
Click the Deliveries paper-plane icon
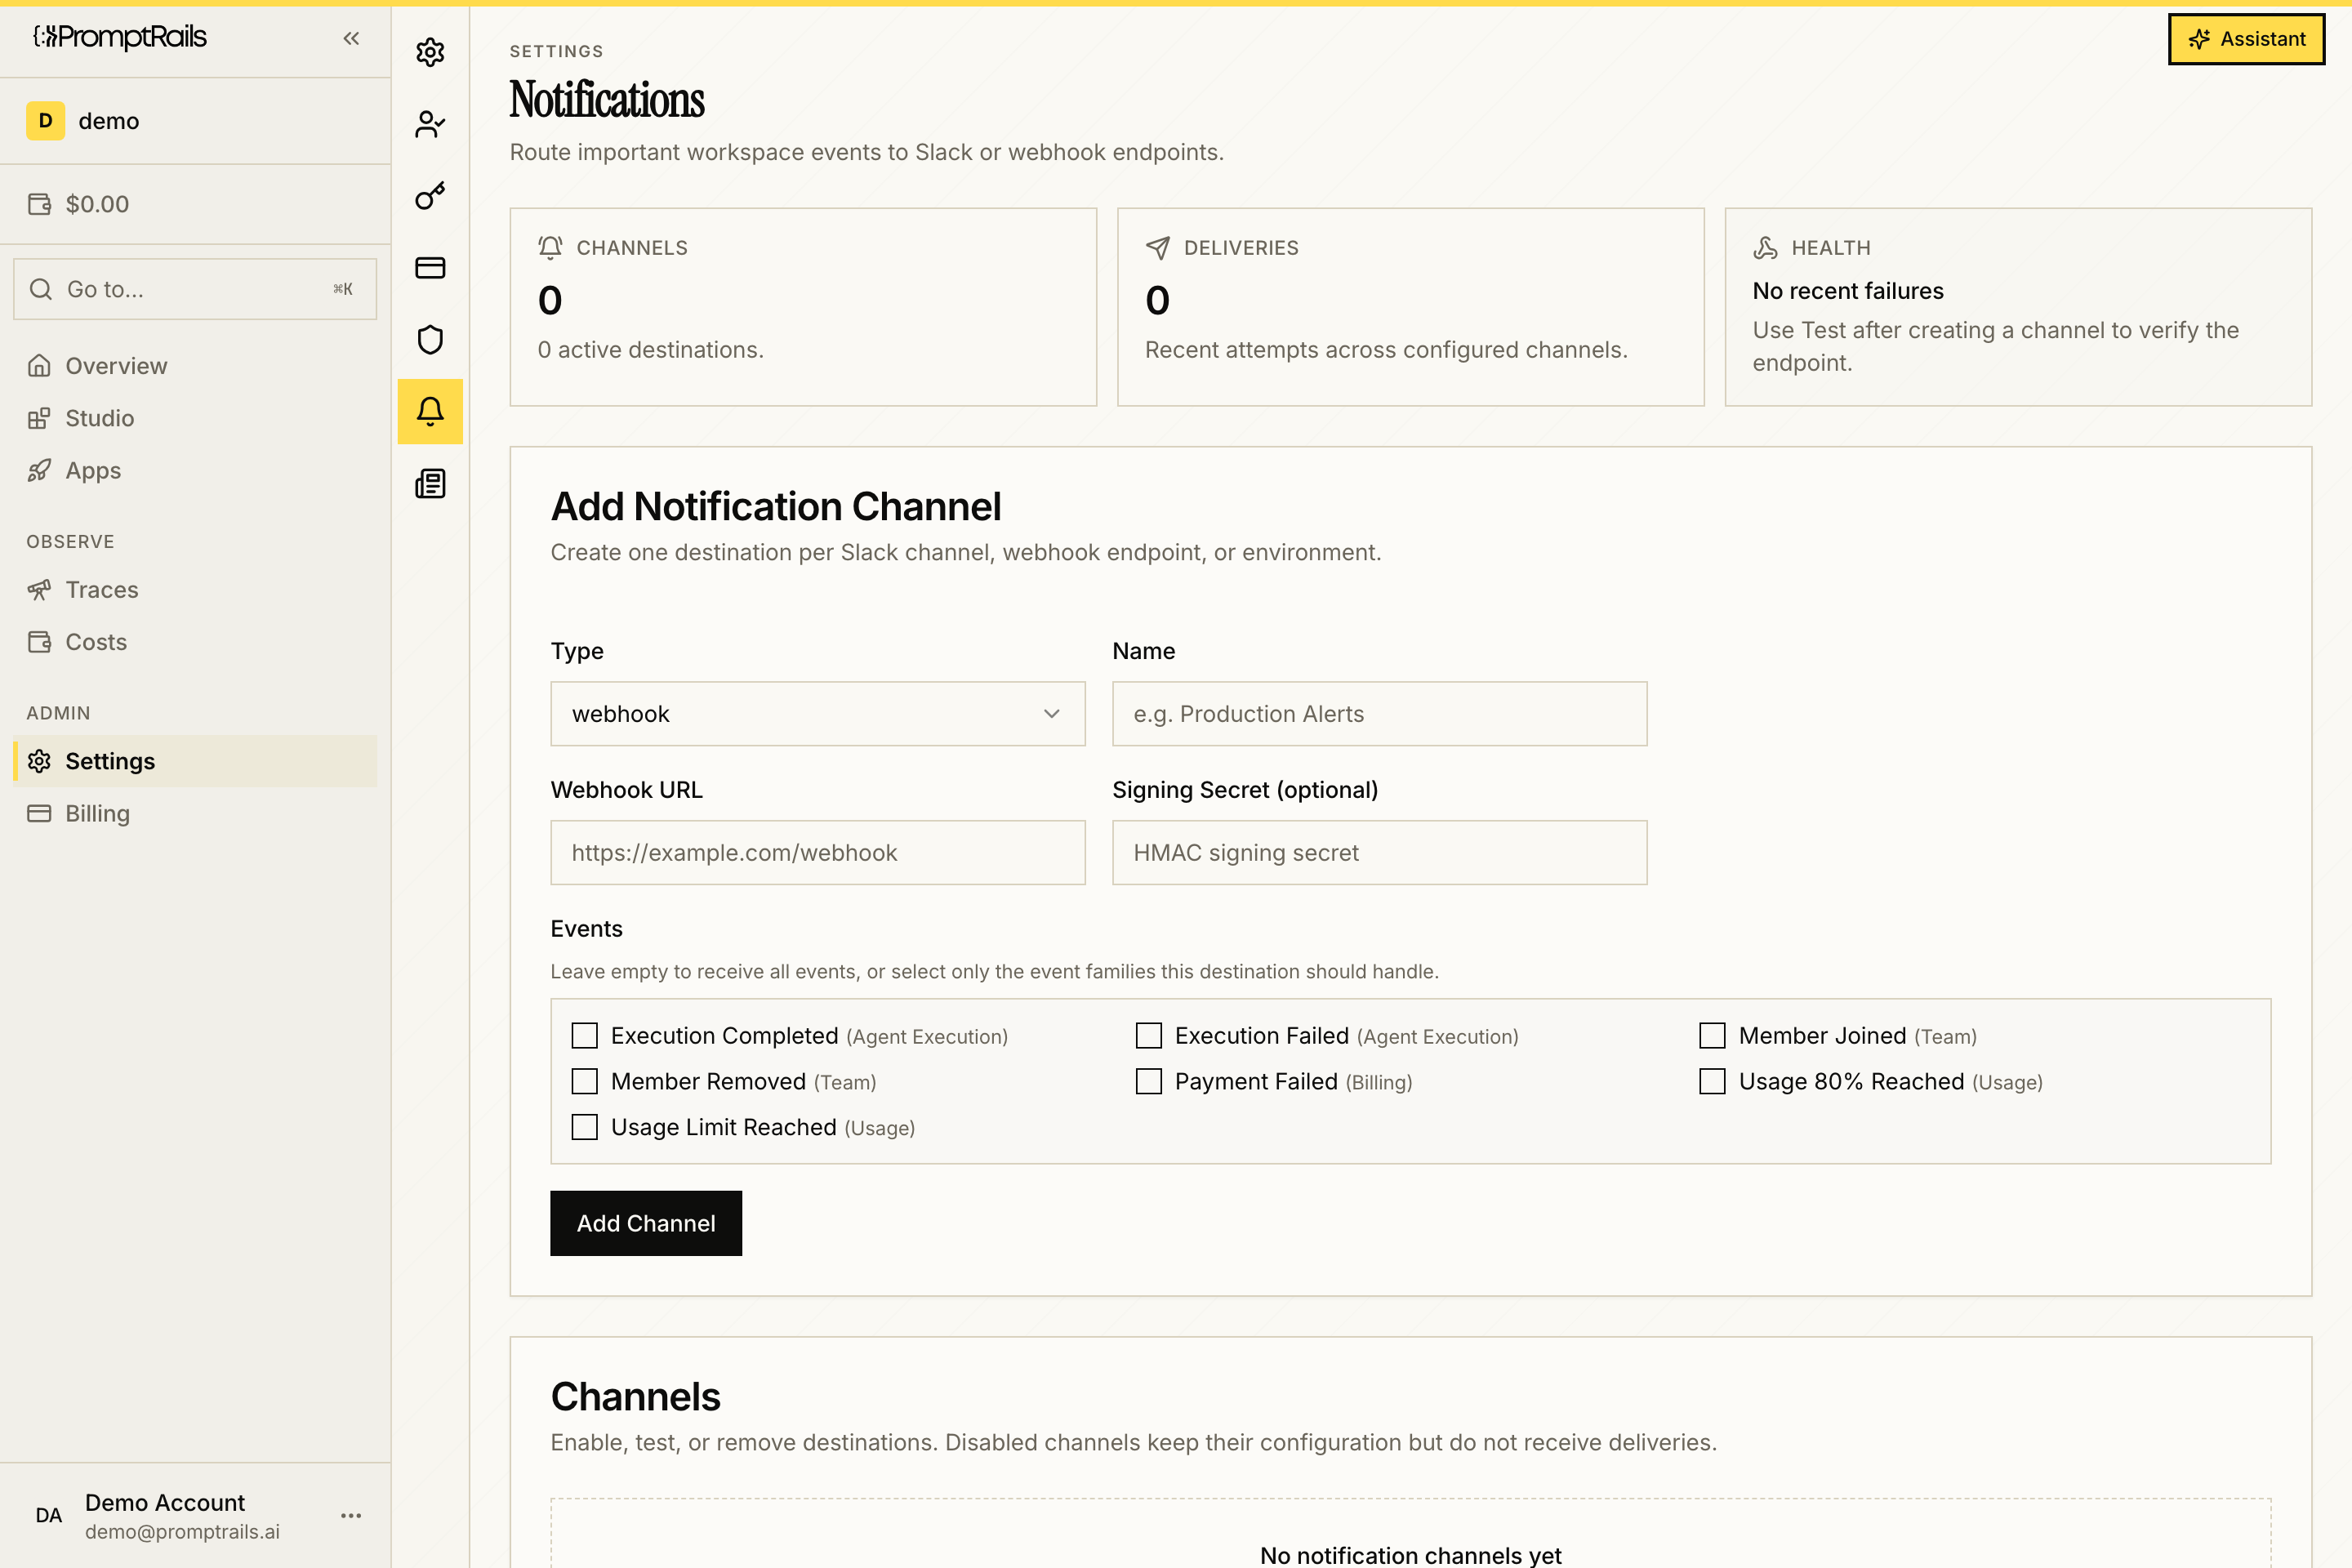(x=1157, y=247)
